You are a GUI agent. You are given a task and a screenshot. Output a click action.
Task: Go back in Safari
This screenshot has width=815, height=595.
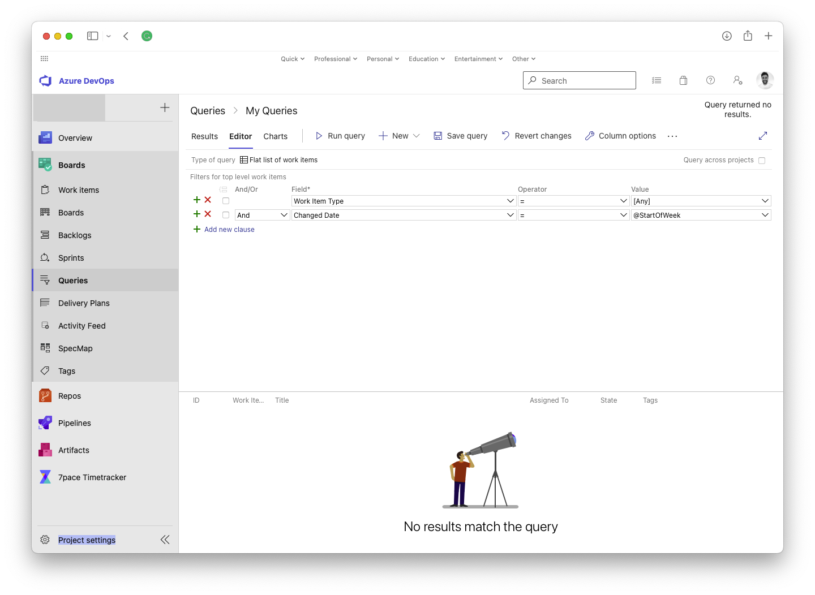pyautogui.click(x=126, y=36)
